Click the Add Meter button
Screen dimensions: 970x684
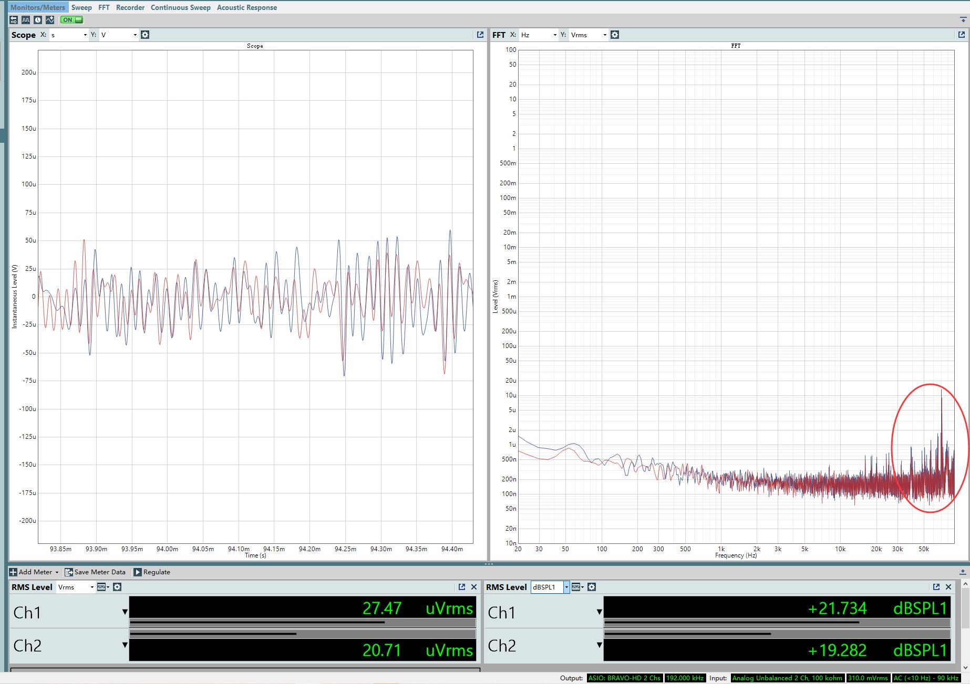(34, 572)
